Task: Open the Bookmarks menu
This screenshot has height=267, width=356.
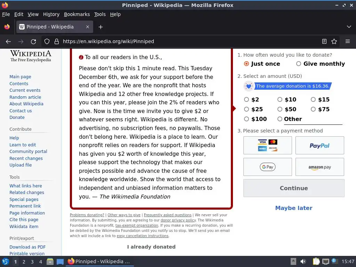Action: (77, 14)
